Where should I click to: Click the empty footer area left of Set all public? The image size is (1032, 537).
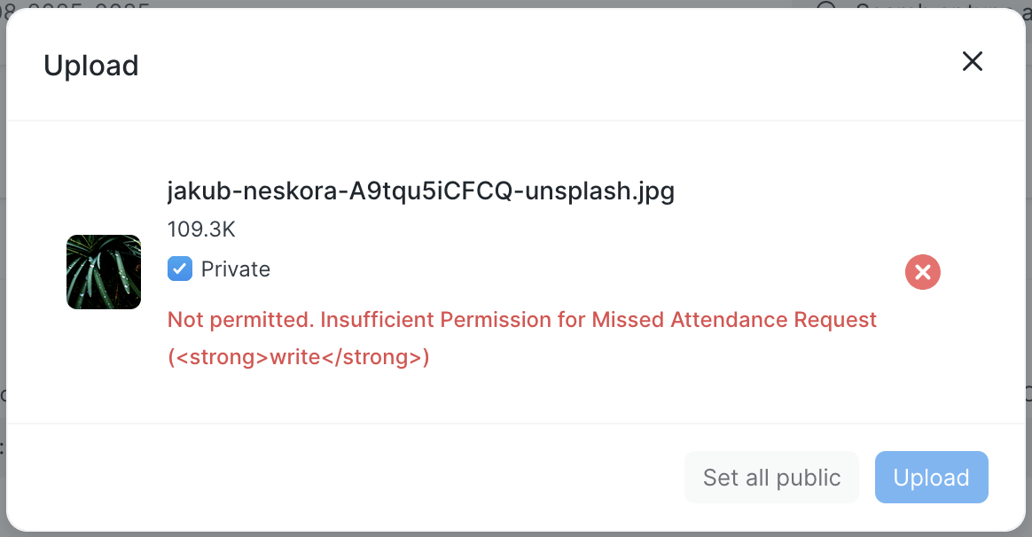pos(355,478)
